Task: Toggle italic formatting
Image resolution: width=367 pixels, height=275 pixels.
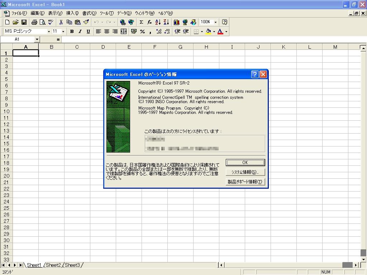Action: (x=80, y=32)
